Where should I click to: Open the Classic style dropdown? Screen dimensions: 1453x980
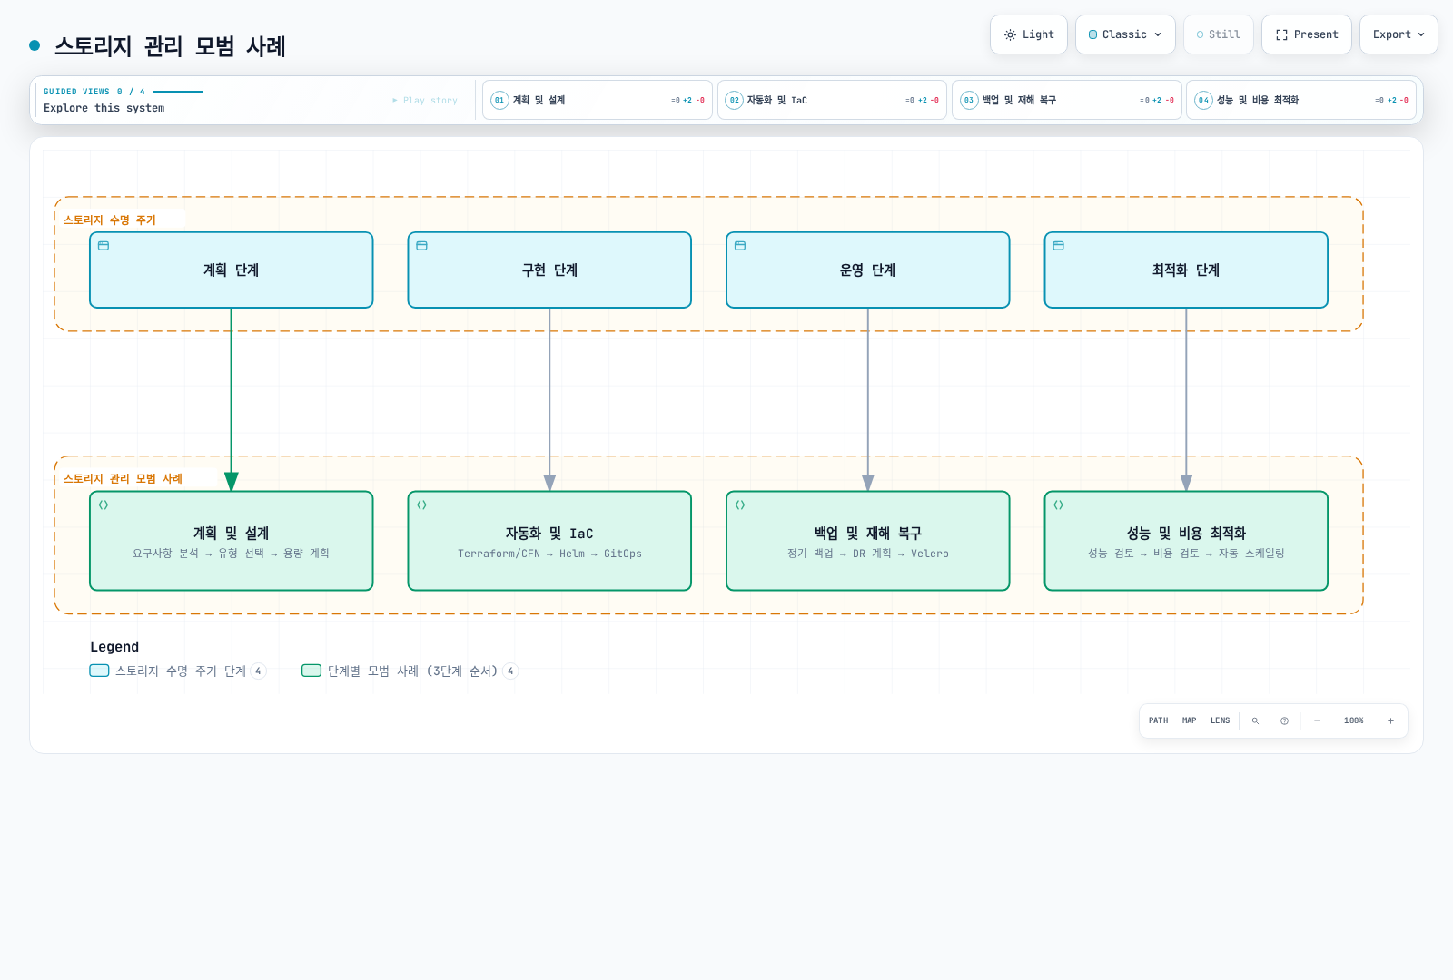[x=1125, y=34]
